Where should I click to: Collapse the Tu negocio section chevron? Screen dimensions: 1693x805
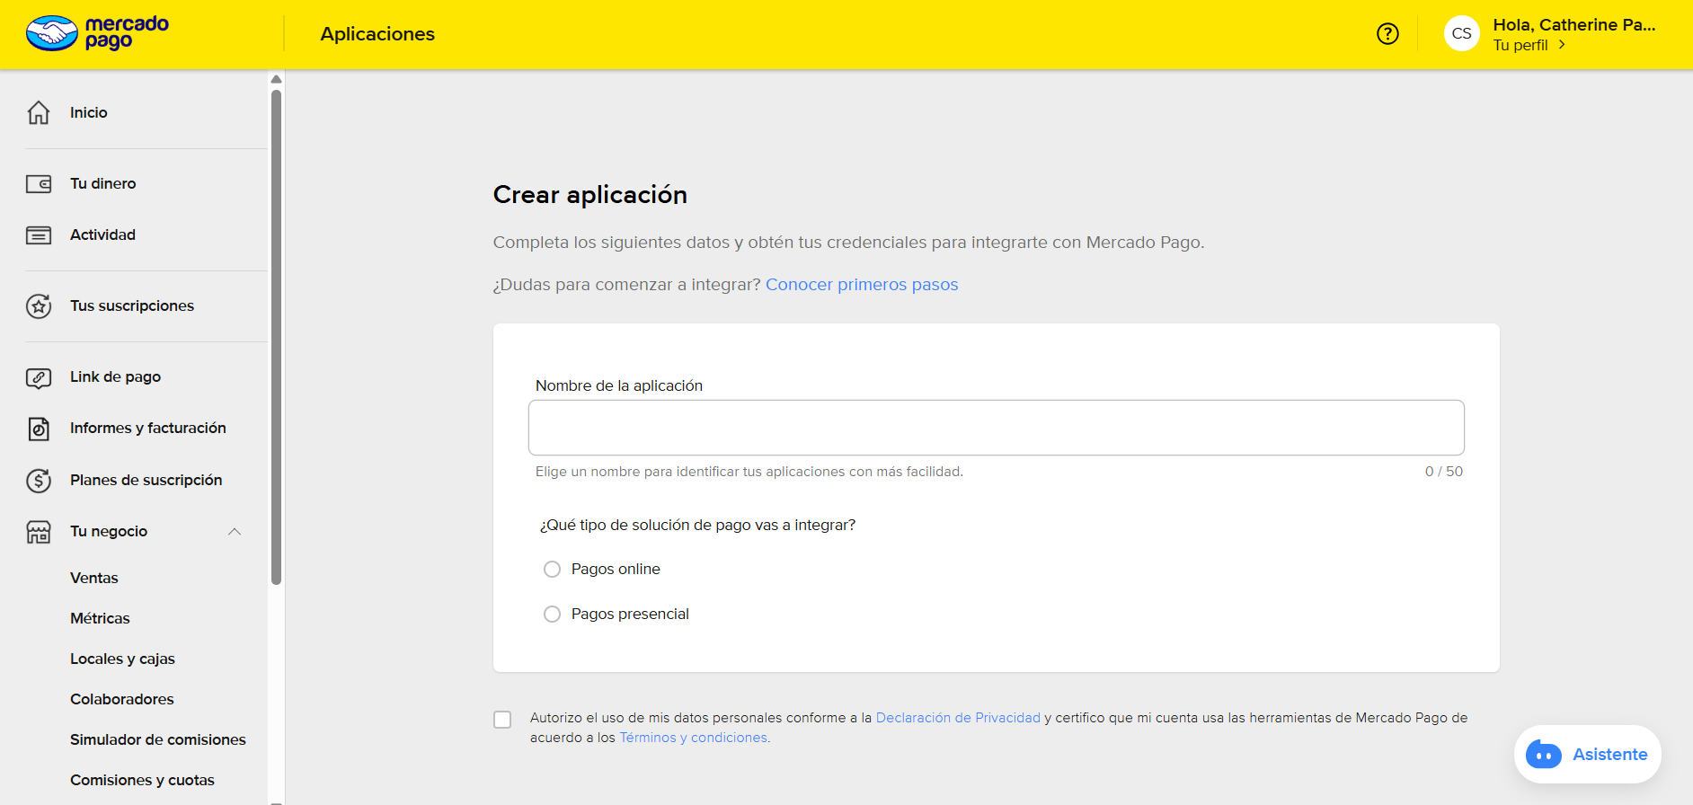(235, 532)
